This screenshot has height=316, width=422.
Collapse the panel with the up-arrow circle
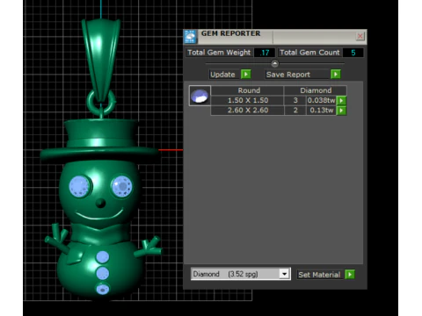click(x=274, y=63)
